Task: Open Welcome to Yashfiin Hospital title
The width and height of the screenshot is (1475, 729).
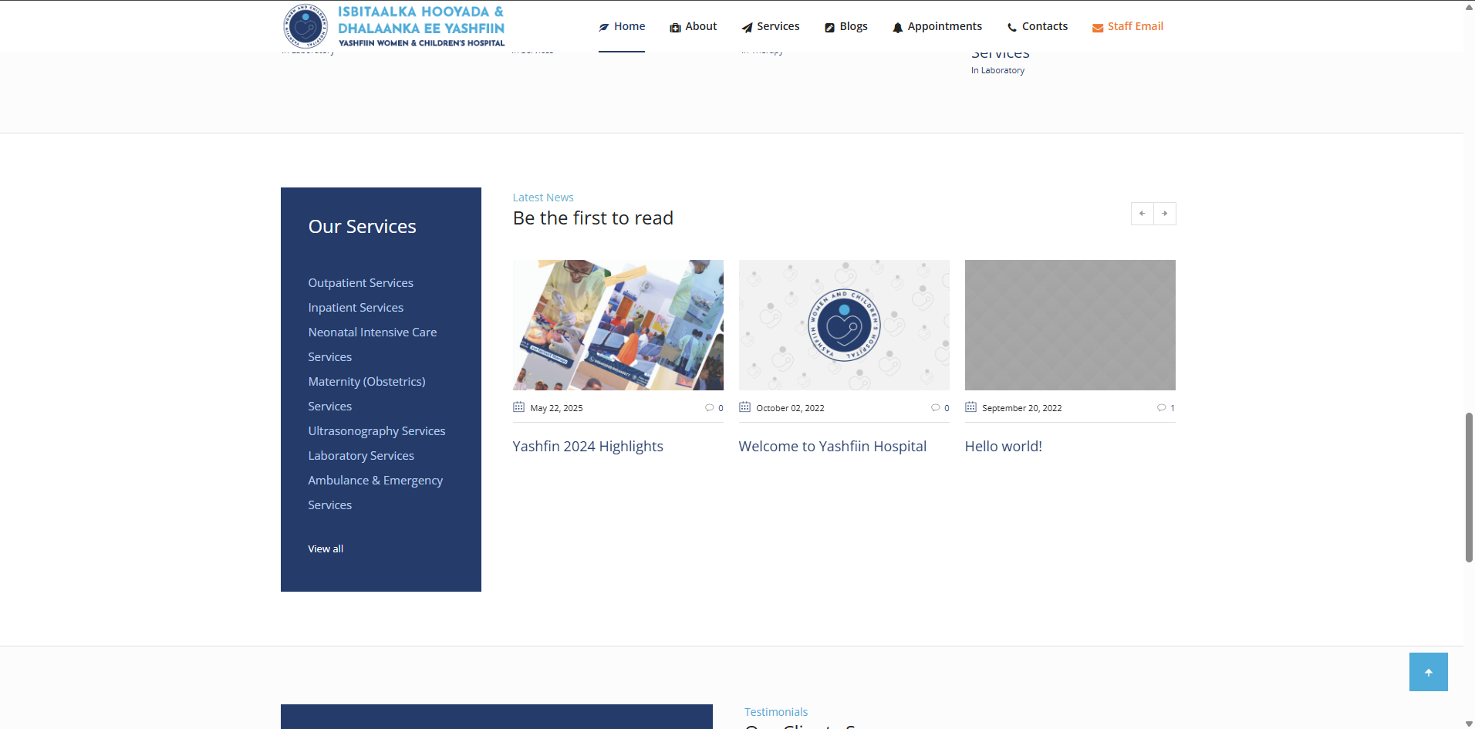Action: [x=832, y=447]
